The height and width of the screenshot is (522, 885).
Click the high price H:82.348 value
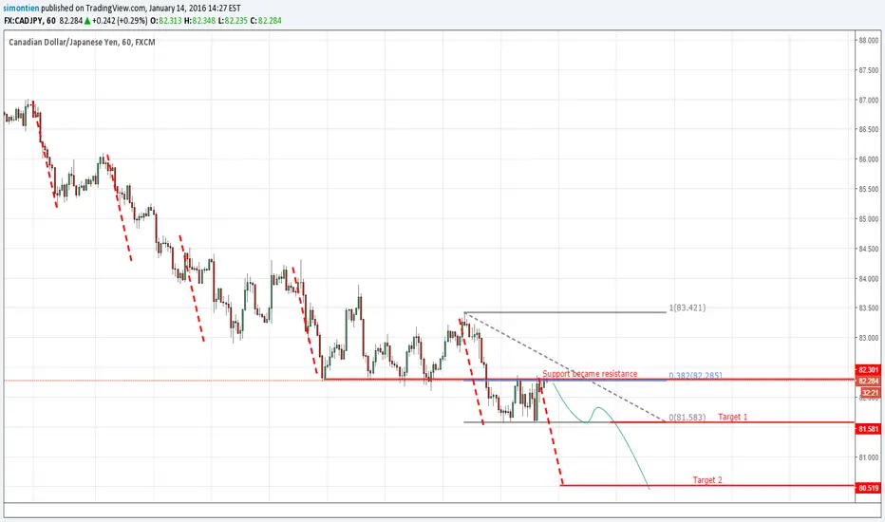tap(199, 20)
